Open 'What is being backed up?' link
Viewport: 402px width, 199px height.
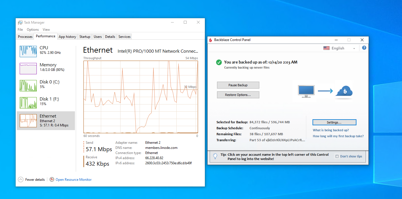(x=331, y=130)
